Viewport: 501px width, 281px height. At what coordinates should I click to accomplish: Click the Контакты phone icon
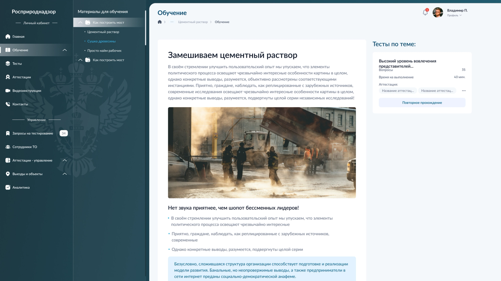[8, 104]
